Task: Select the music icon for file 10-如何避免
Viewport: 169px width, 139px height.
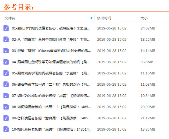Action: click(x=6, y=129)
